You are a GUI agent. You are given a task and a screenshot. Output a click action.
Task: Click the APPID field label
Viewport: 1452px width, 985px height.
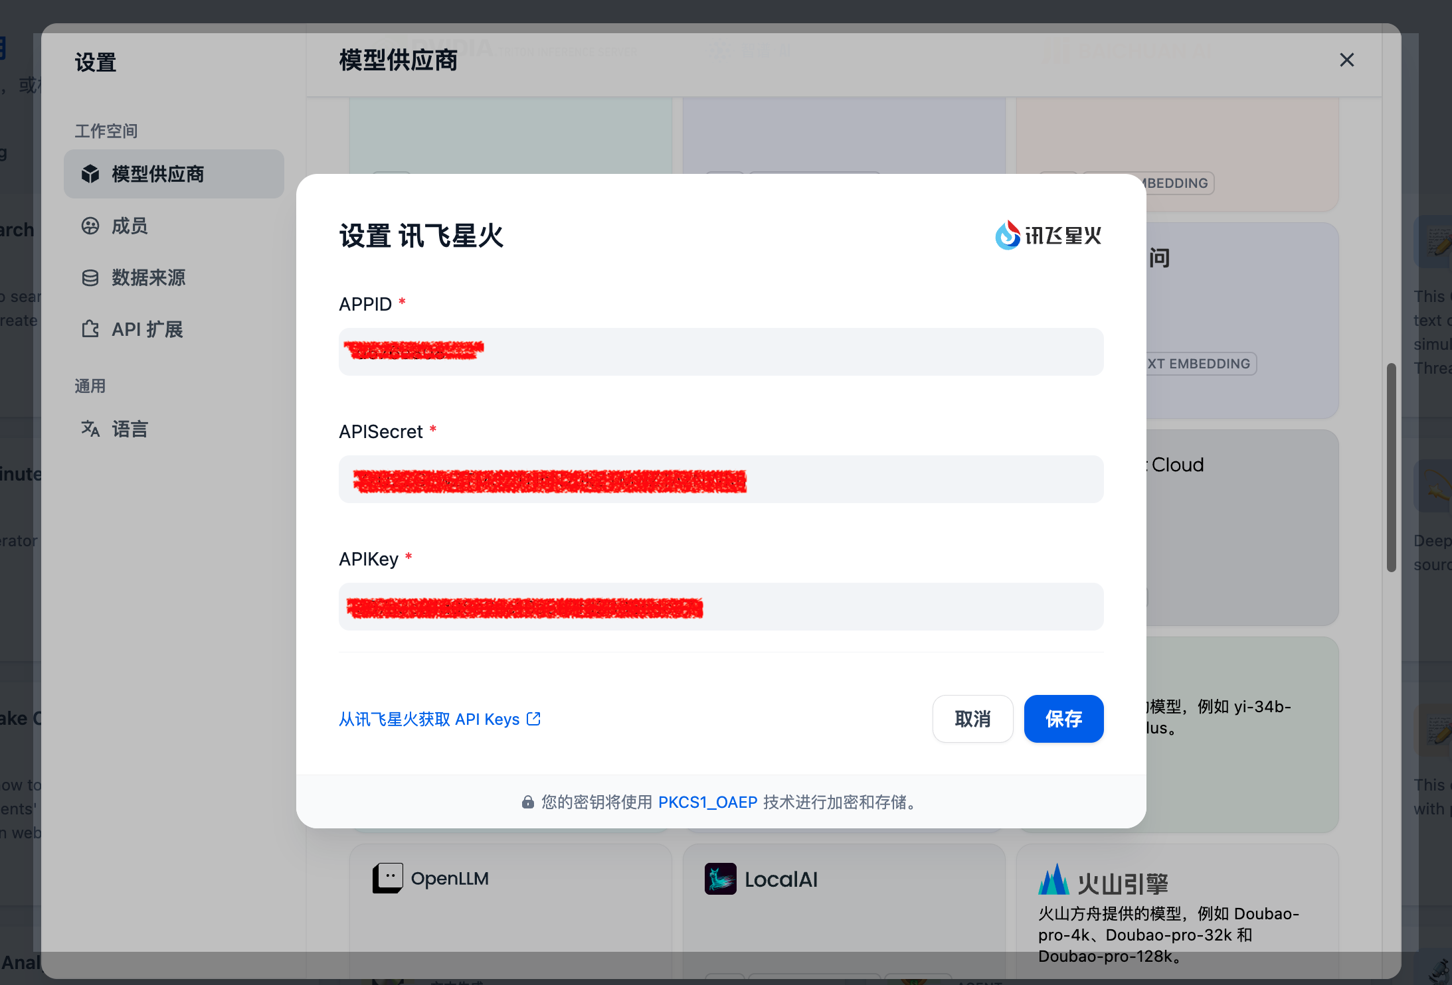(365, 304)
